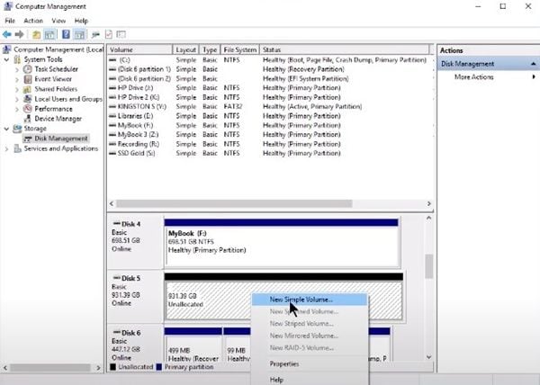Viewport: 540px width, 385px height.
Task: Click the Computer Management (Local) root icon
Action: 7,49
